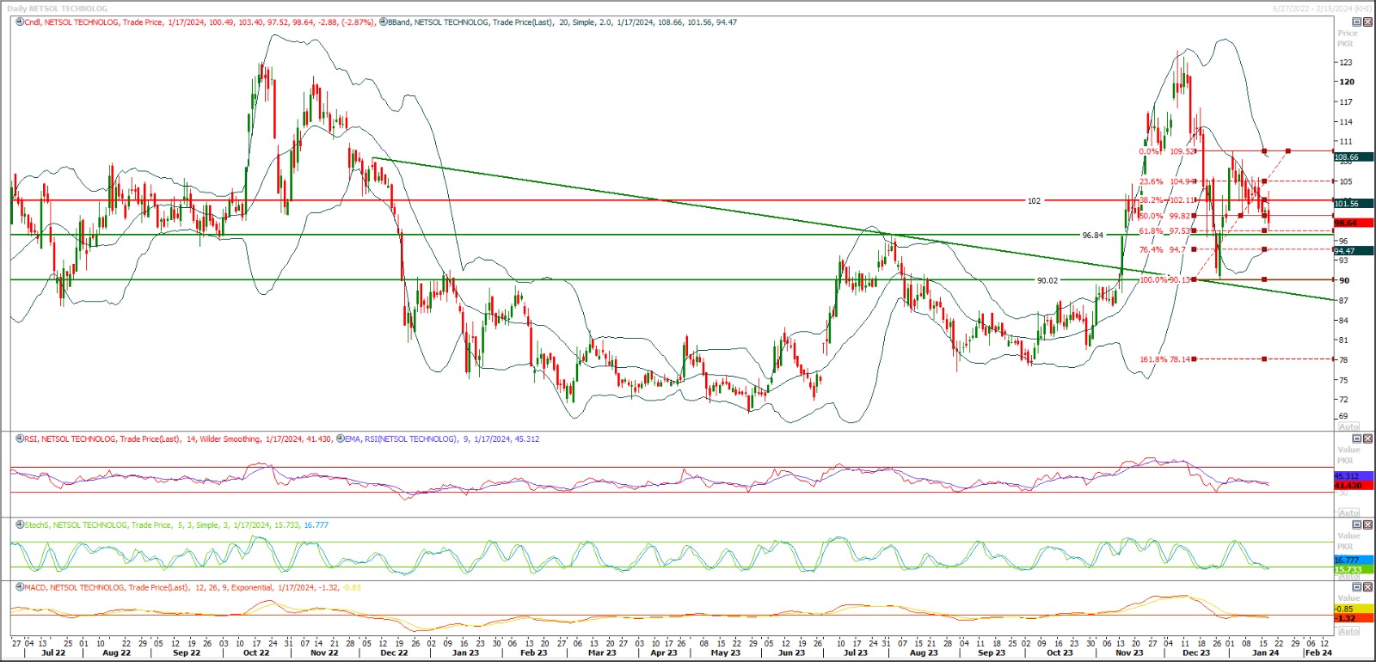This screenshot has height=662, width=1376.
Task: Toggle Auto scaling on the price axis
Action: tap(1348, 426)
